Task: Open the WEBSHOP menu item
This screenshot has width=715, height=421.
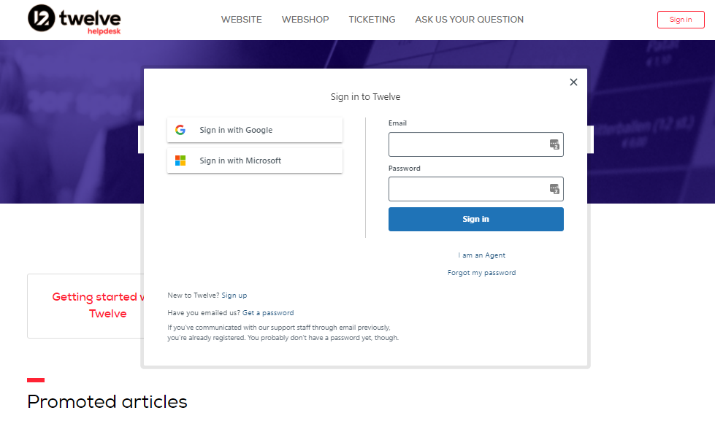Action: (305, 20)
